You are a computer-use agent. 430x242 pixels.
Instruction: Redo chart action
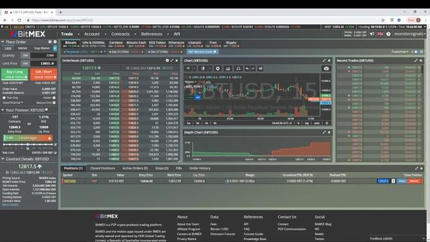(x=253, y=69)
